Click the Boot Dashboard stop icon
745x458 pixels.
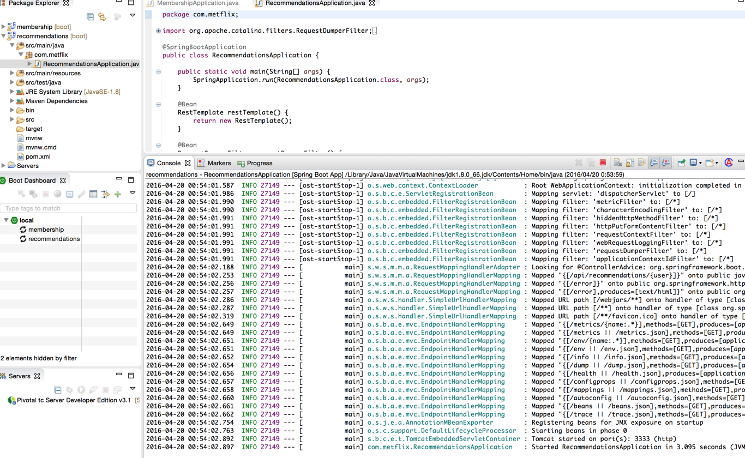click(x=46, y=194)
